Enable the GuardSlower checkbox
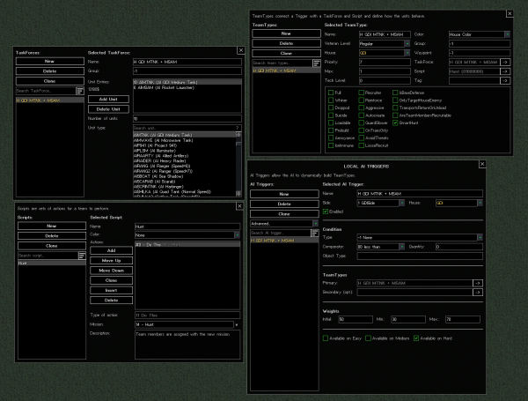Screen dimensions: 528x401 (362, 123)
